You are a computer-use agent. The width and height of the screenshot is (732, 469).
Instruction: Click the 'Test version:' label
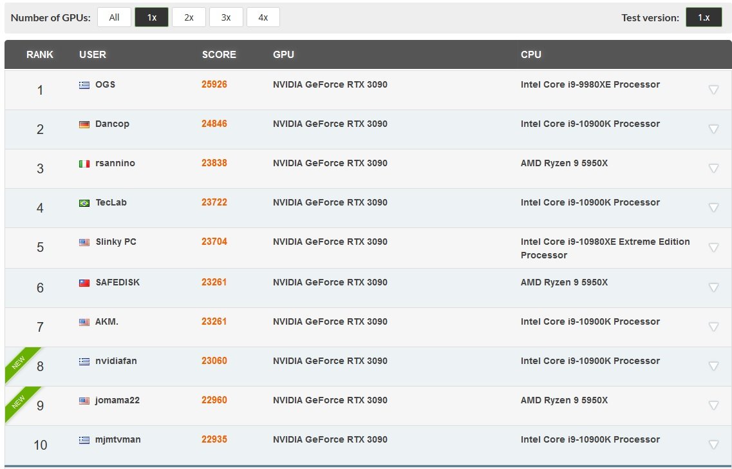pyautogui.click(x=650, y=18)
